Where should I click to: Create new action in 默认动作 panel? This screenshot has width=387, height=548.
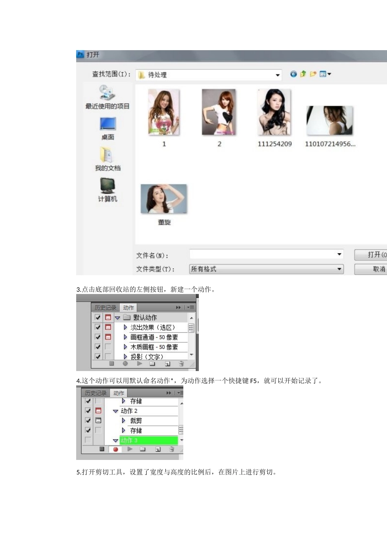point(167,364)
